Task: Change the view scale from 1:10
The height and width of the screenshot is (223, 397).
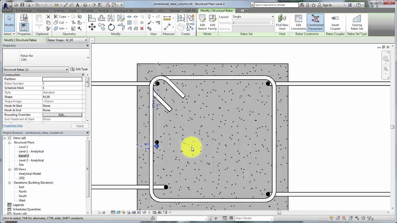Action: click(x=102, y=213)
